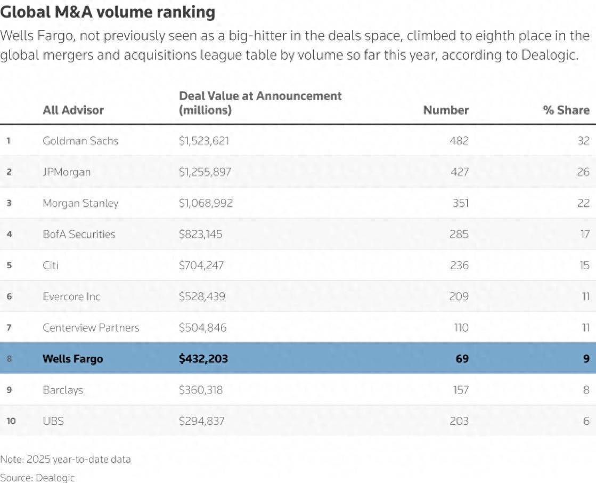Viewport: 596px width, 483px height.
Task: Click rank number 10 in the table
Action: 11,421
